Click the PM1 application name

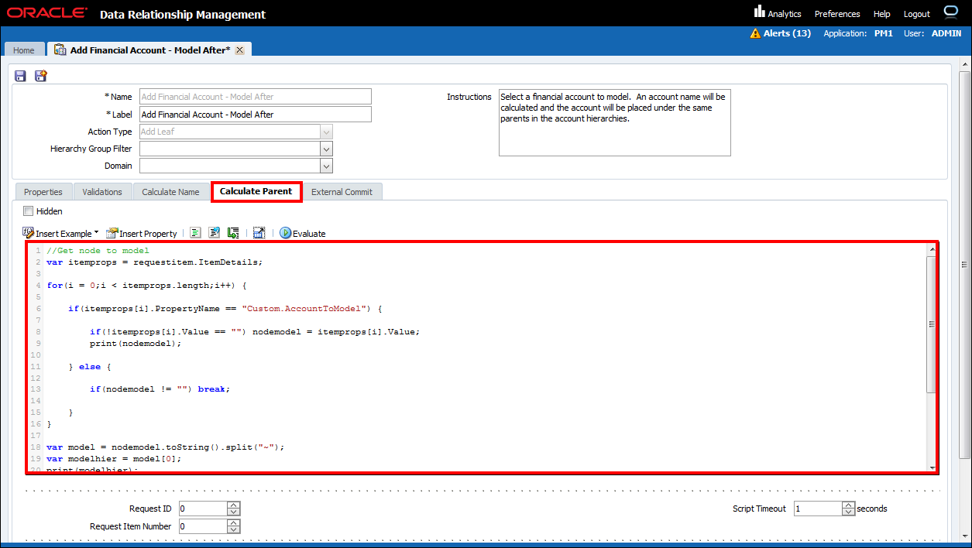(x=884, y=33)
